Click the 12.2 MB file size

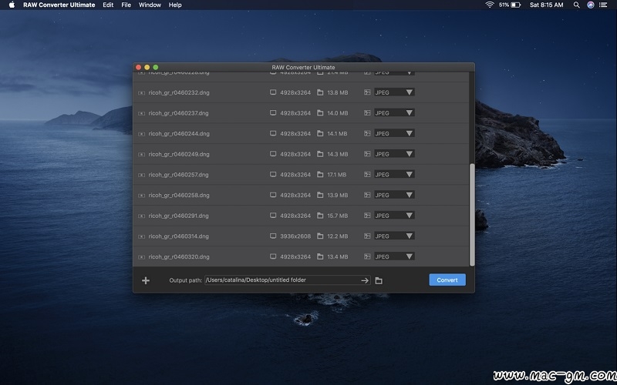[338, 236]
